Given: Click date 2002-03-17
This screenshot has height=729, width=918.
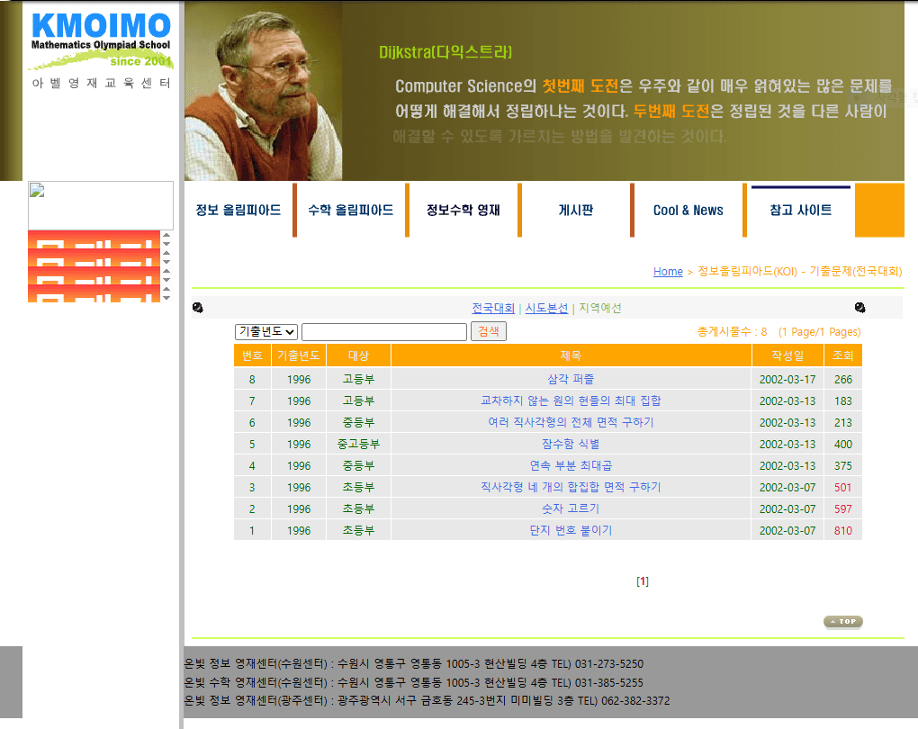Looking at the screenshot, I should coord(787,379).
